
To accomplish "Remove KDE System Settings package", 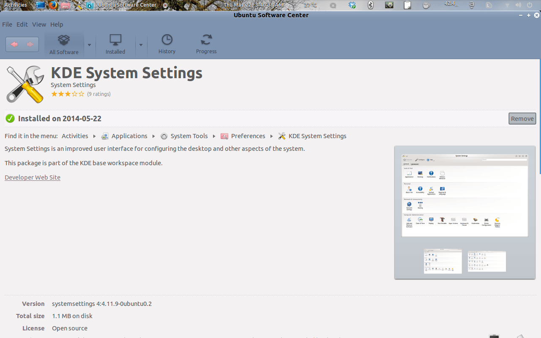I will coord(522,119).
